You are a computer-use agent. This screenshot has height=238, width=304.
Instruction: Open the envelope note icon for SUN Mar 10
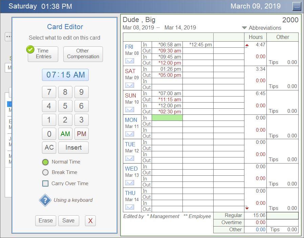pos(130,109)
